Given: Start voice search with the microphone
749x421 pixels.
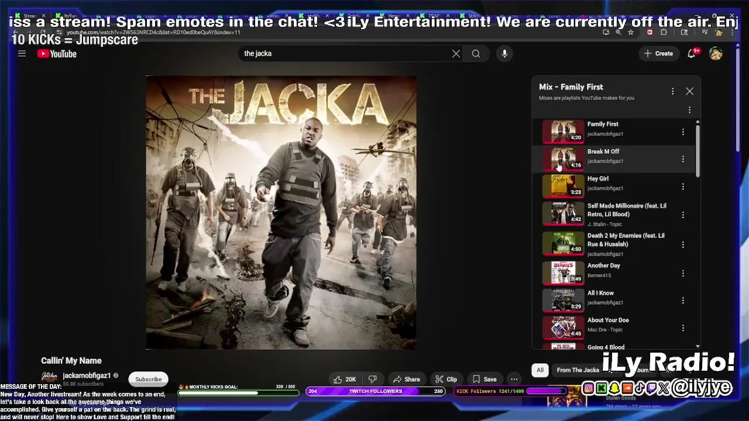Looking at the screenshot, I should click(x=504, y=54).
